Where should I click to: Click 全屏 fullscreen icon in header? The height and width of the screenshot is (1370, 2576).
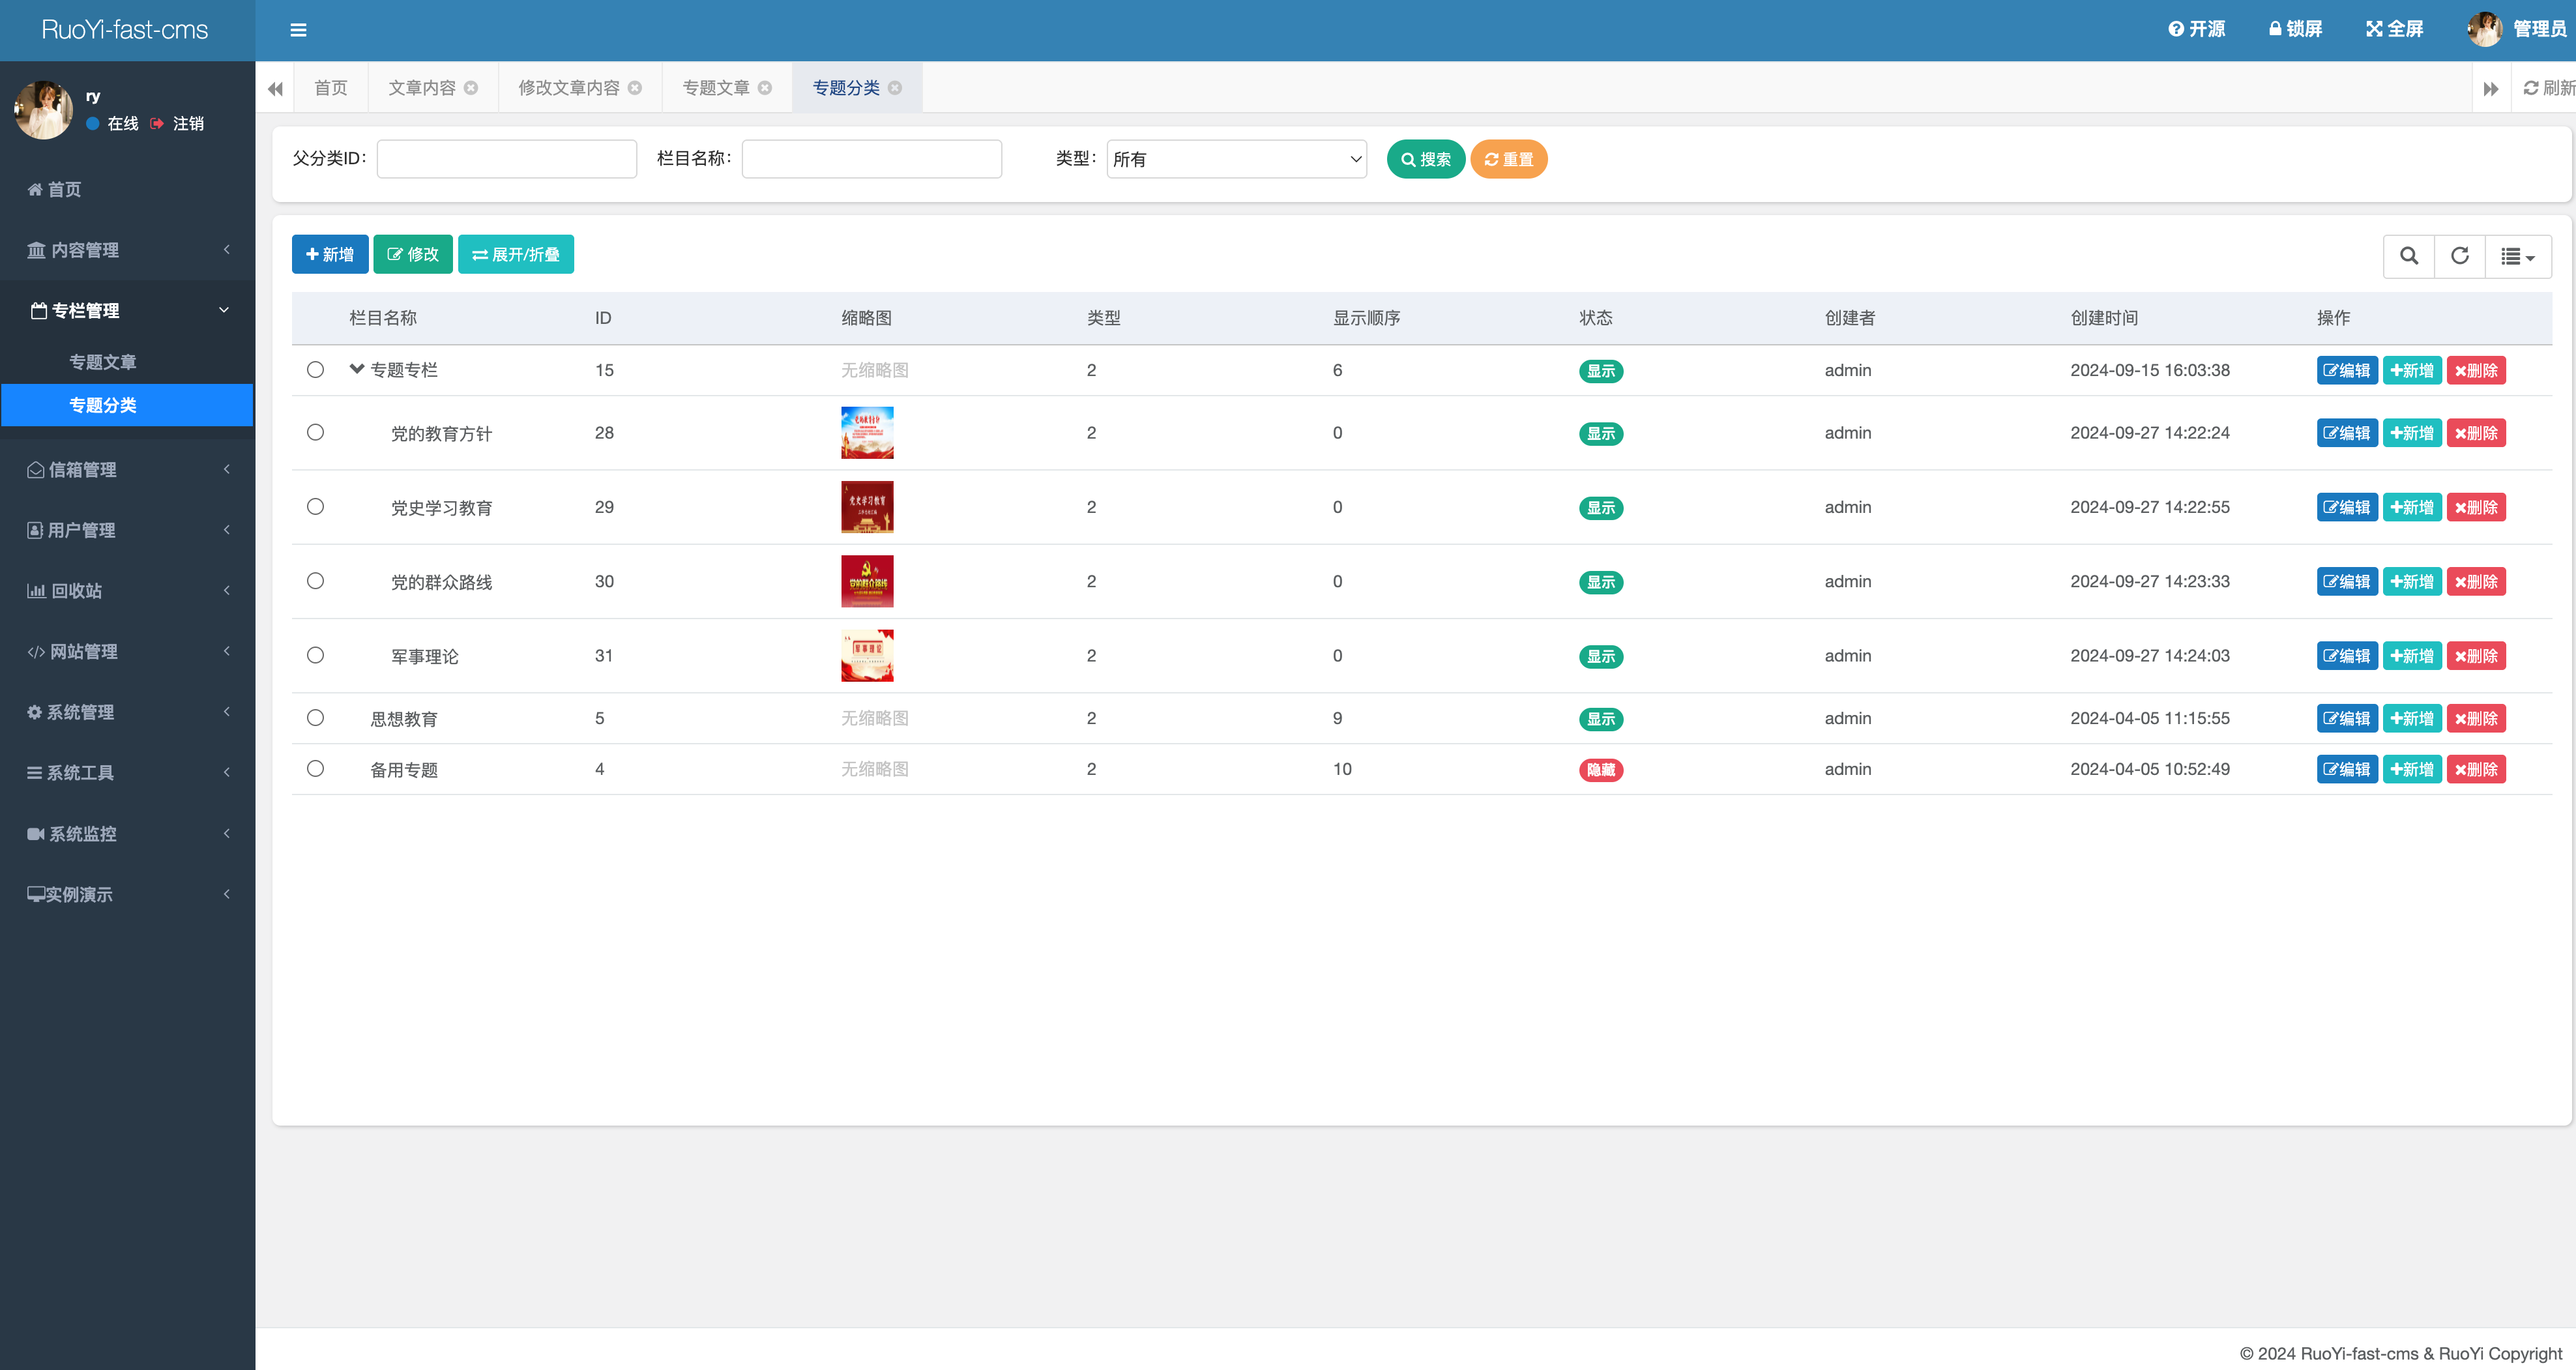click(2374, 29)
